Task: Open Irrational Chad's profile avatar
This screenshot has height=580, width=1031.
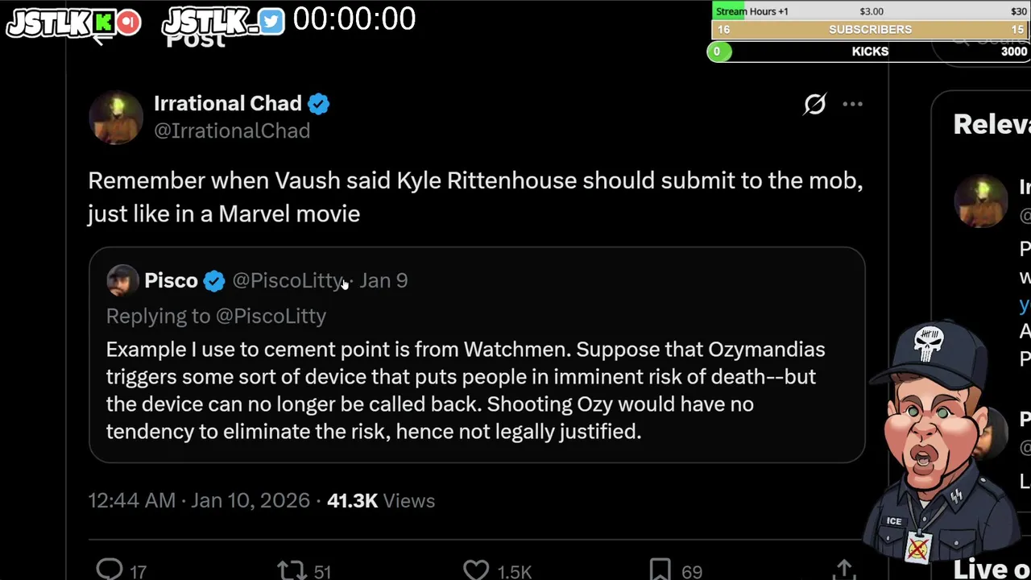Action: [x=116, y=117]
